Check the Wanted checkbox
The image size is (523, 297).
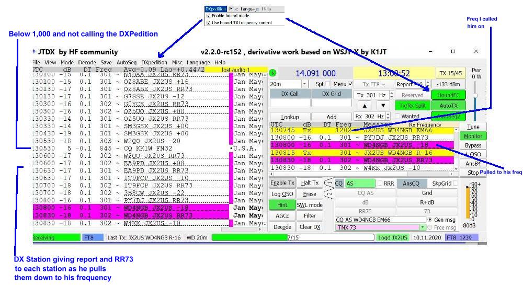pyautogui.click(x=397, y=116)
